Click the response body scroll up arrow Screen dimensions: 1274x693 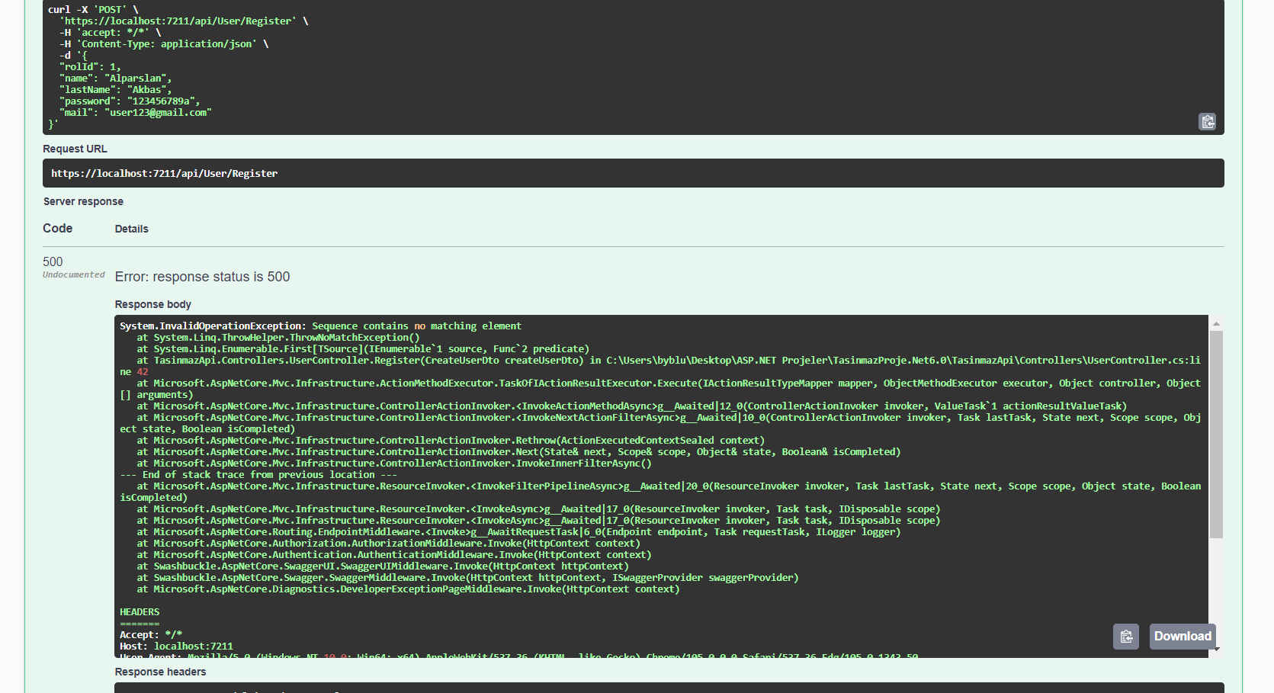pos(1216,324)
